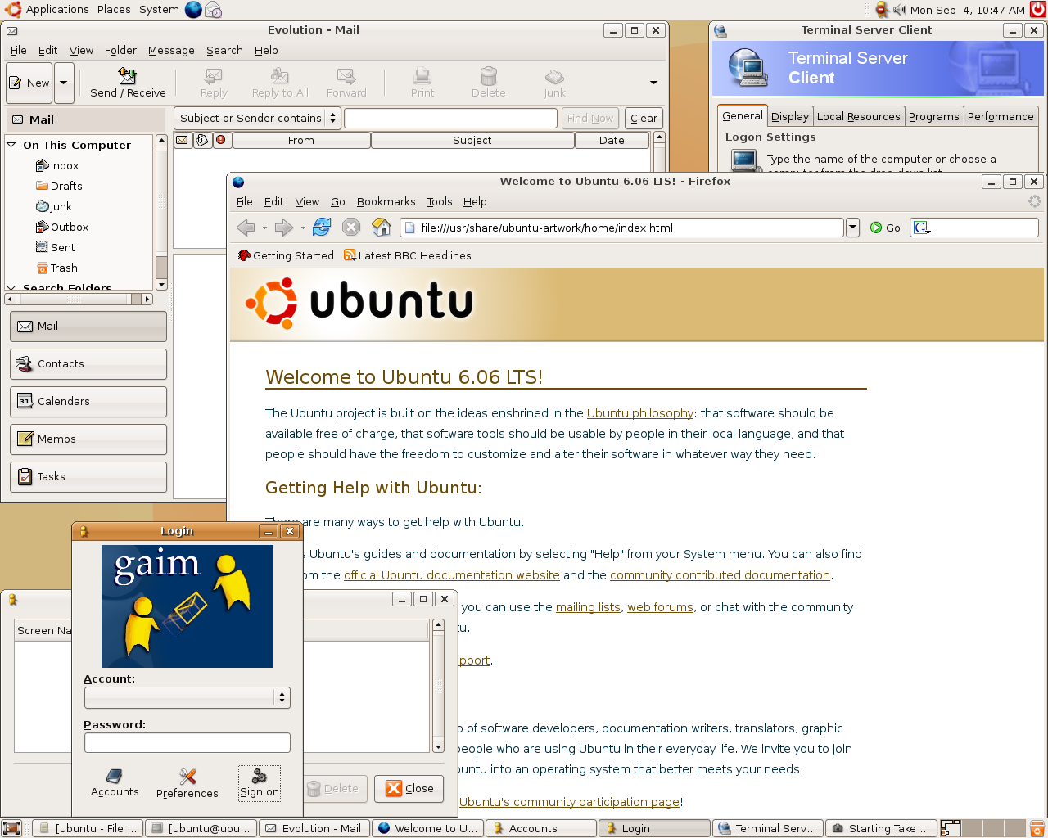
Task: Click the Junk toolbar icon in Evolution
Action: click(554, 83)
